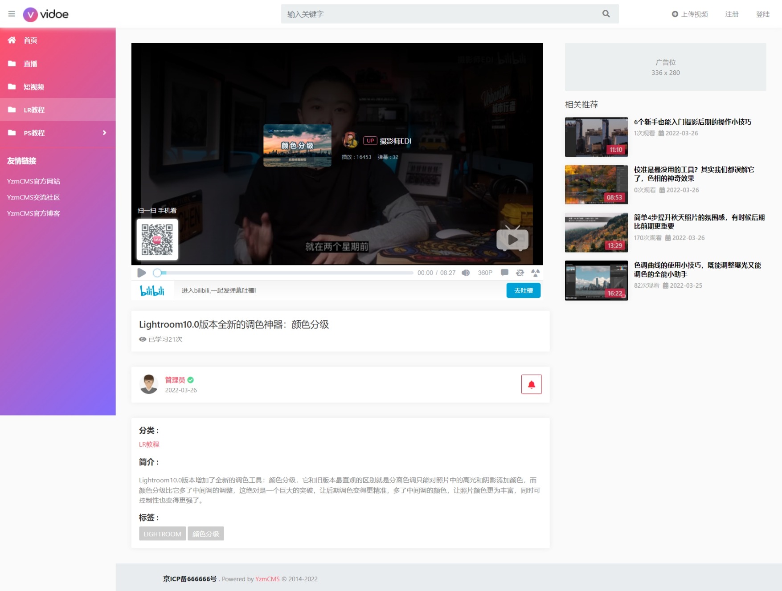This screenshot has width=782, height=591.
Task: Click the video title Lightroom10.0版本全新的调色神器
Action: coord(234,324)
